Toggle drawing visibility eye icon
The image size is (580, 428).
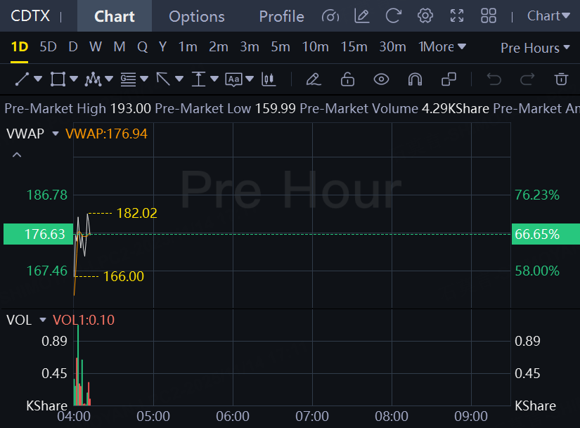pyautogui.click(x=381, y=79)
